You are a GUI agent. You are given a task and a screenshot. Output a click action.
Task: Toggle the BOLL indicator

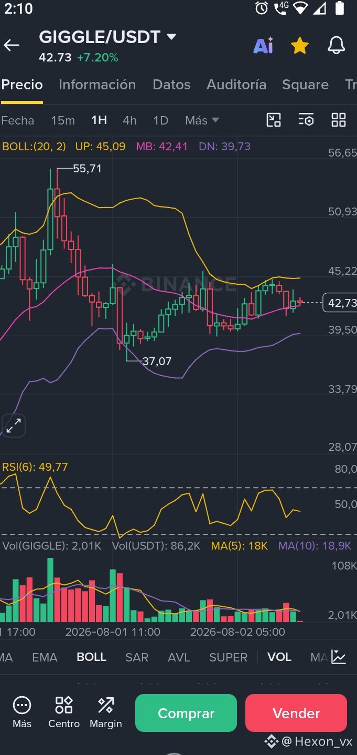pos(91,657)
